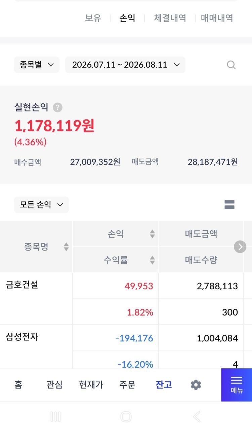Switch to the 체결내역 tab
Image resolution: width=252 pixels, height=431 pixels.
[x=170, y=18]
